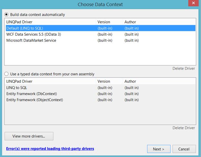The image size is (201, 157).
Task: Click lower Delete Driver link
Action: coord(184,128)
